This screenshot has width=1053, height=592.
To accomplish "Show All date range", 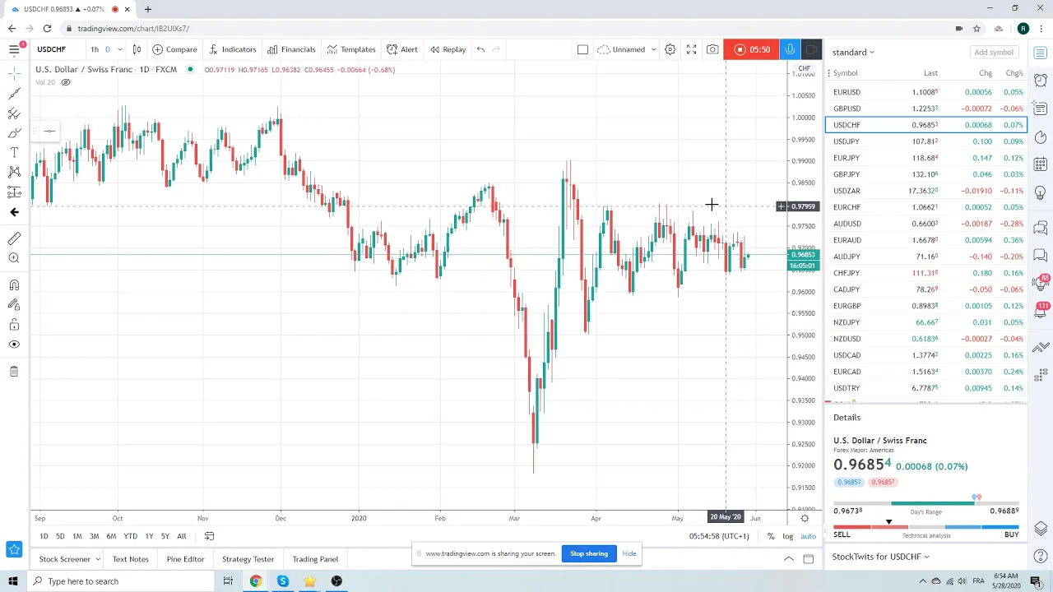I will pos(181,536).
